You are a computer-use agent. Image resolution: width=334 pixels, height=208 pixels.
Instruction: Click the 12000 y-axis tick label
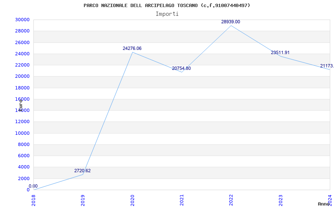(22, 121)
